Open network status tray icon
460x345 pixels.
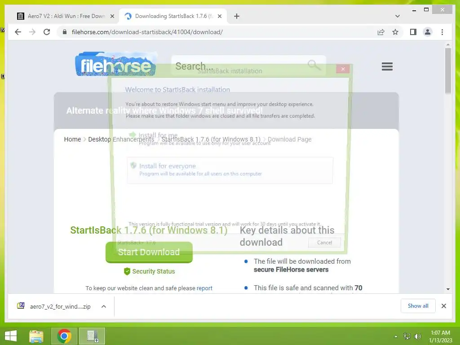[407, 336]
